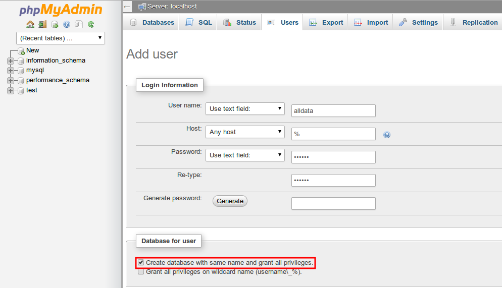
Task: Open Password 'Use text field' dropdown
Action: click(x=245, y=155)
